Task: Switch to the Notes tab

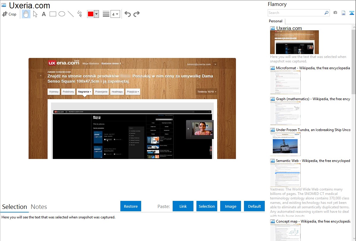Action: click(x=39, y=207)
